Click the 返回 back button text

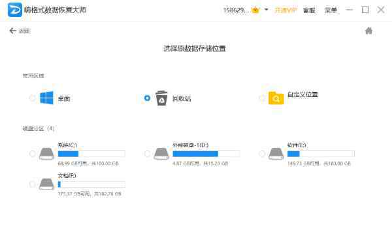point(24,31)
